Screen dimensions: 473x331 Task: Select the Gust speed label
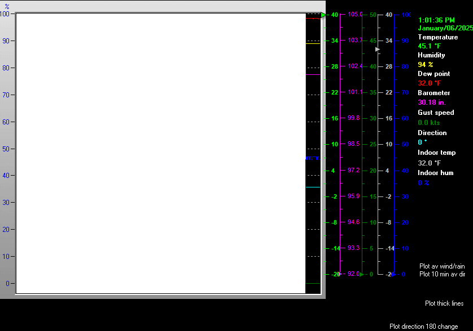click(x=436, y=113)
